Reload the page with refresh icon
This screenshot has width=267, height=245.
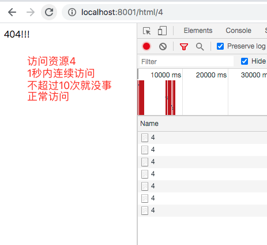(x=49, y=12)
